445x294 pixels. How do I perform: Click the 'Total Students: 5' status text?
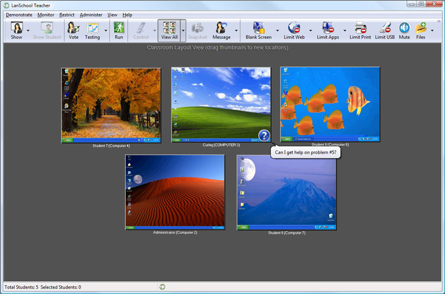[x=21, y=287]
